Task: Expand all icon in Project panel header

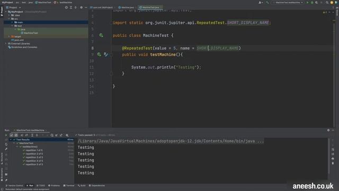Action: (71, 7)
